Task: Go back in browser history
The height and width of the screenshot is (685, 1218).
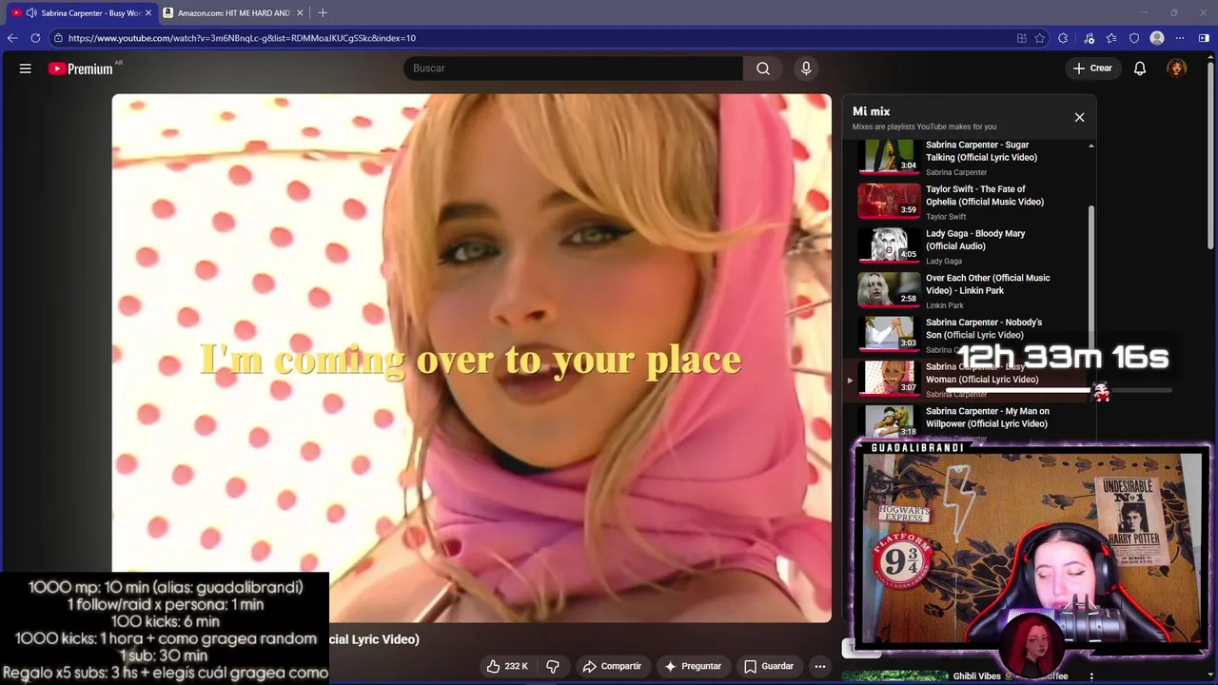Action: [x=12, y=38]
